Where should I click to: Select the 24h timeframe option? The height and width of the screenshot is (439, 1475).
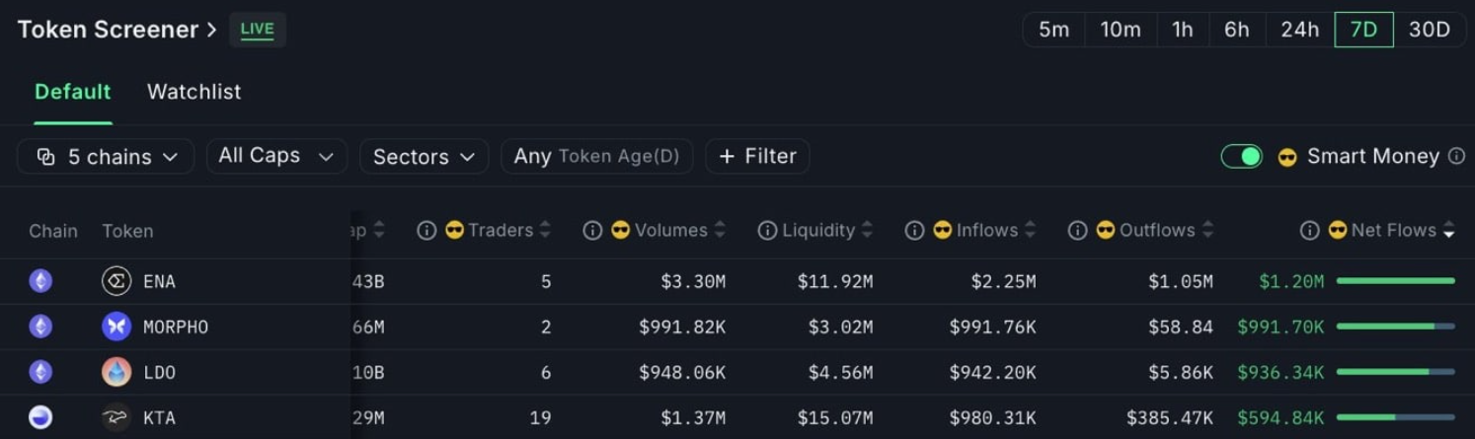click(x=1299, y=30)
